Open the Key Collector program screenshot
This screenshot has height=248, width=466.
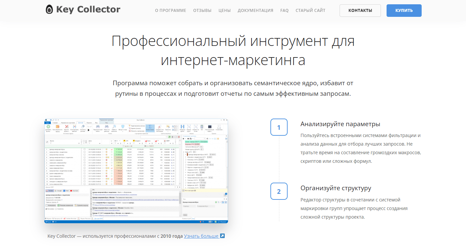pyautogui.click(x=136, y=171)
